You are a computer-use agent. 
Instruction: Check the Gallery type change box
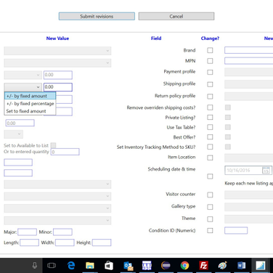(x=210, y=207)
